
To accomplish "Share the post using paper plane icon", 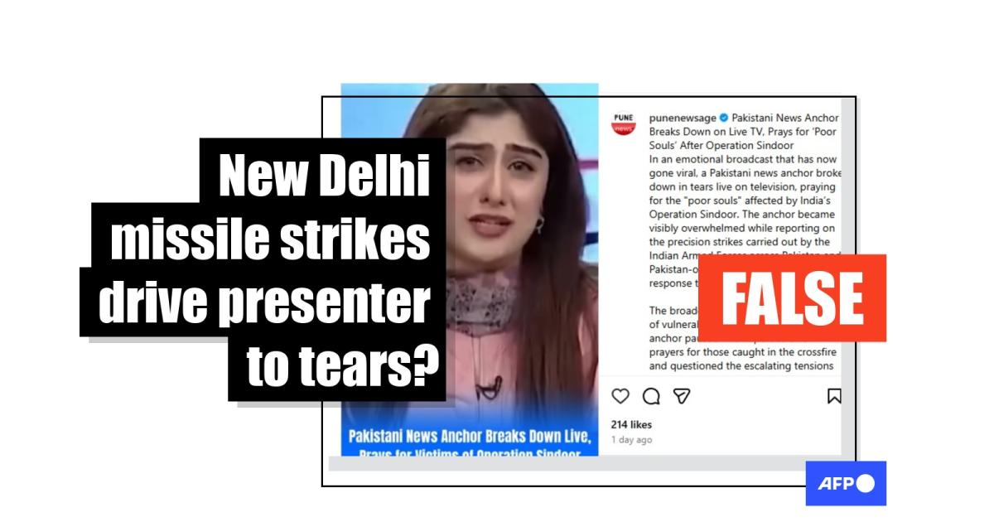I will [x=682, y=396].
